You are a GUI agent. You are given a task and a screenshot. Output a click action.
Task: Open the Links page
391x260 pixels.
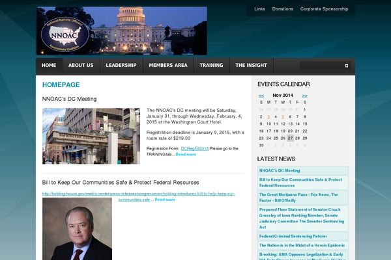pos(259,9)
